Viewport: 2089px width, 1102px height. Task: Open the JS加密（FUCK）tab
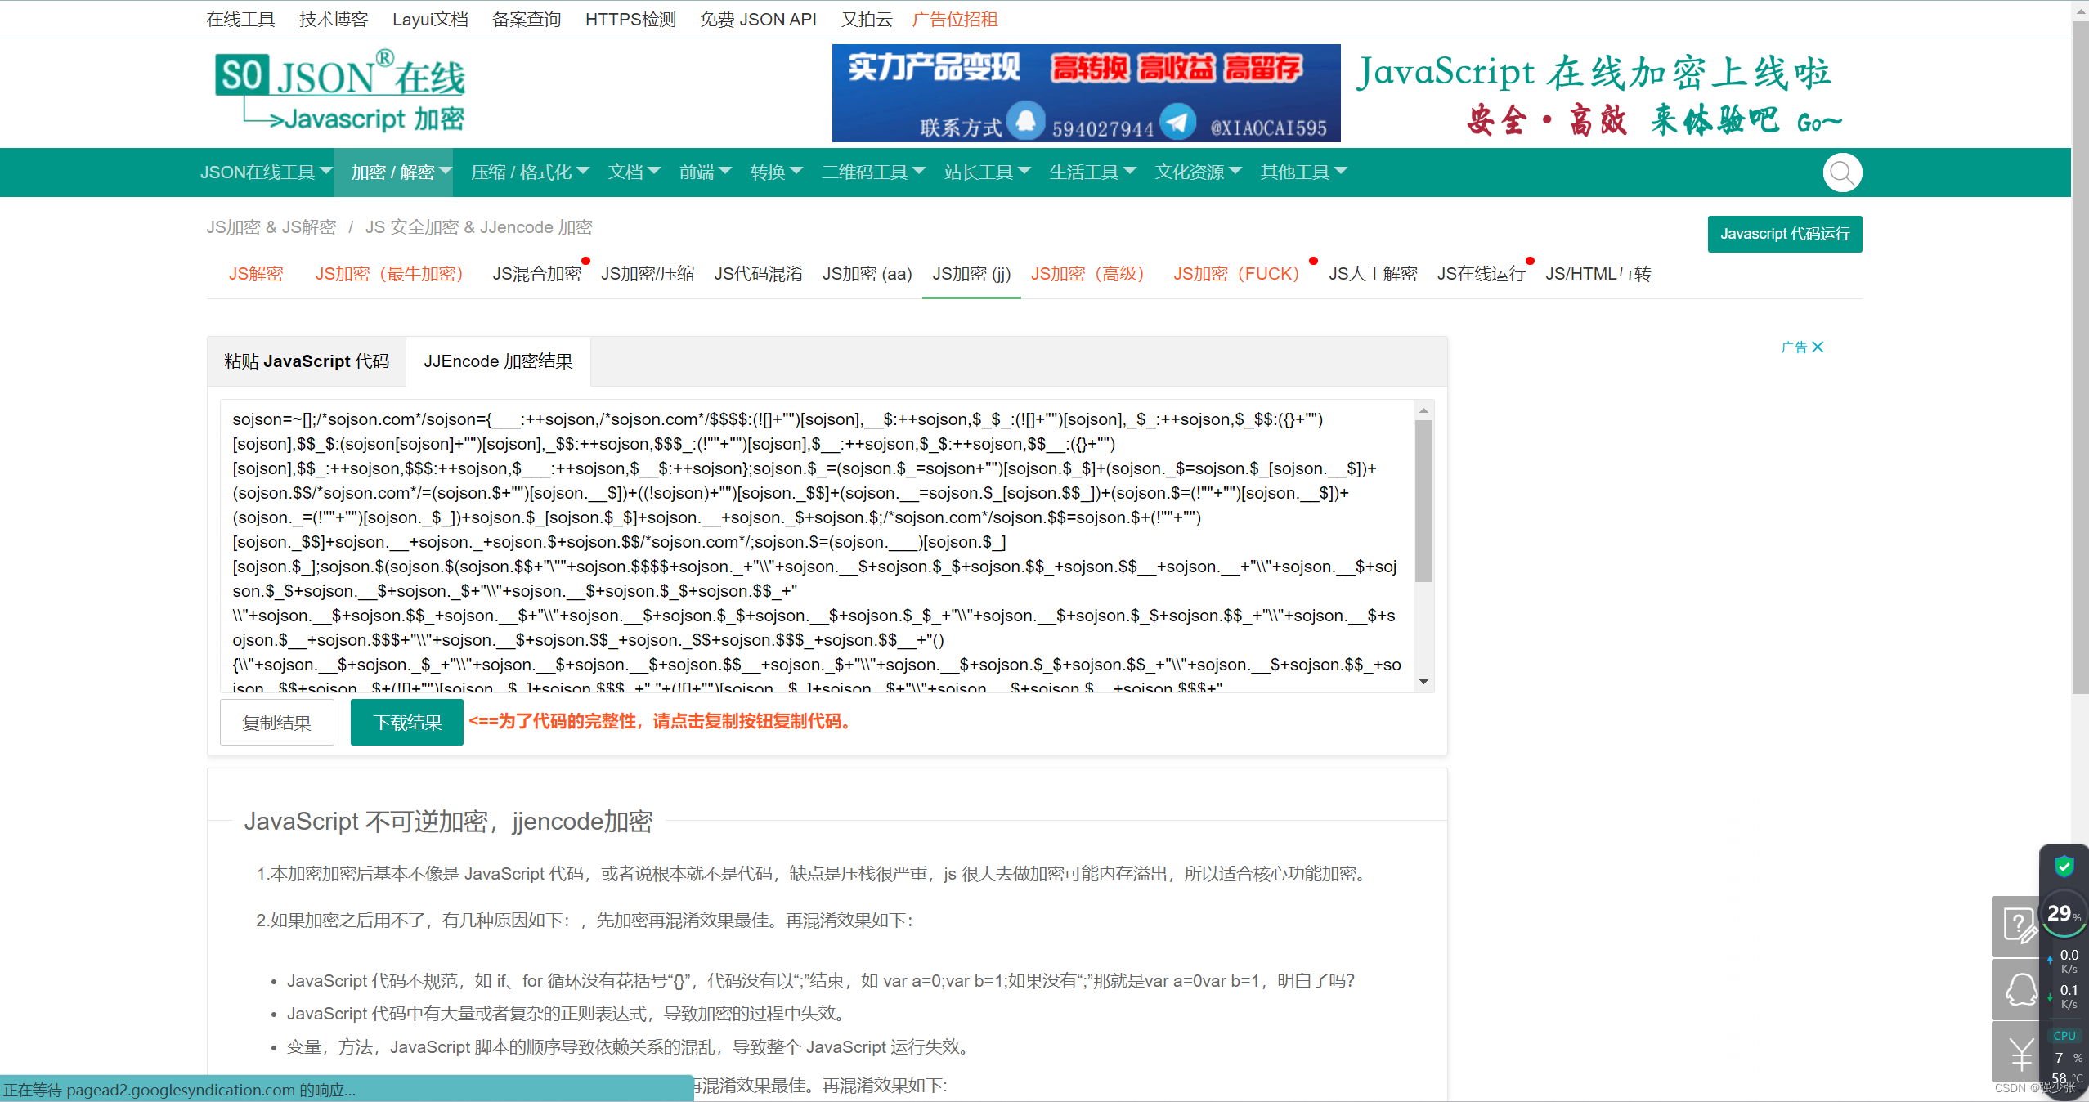pos(1235,274)
